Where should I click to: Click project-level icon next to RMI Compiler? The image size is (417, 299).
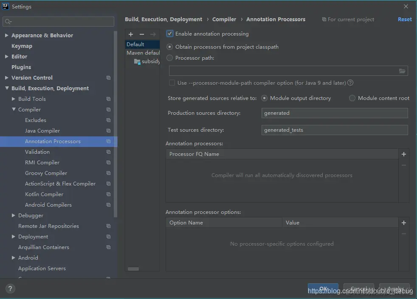click(x=109, y=162)
